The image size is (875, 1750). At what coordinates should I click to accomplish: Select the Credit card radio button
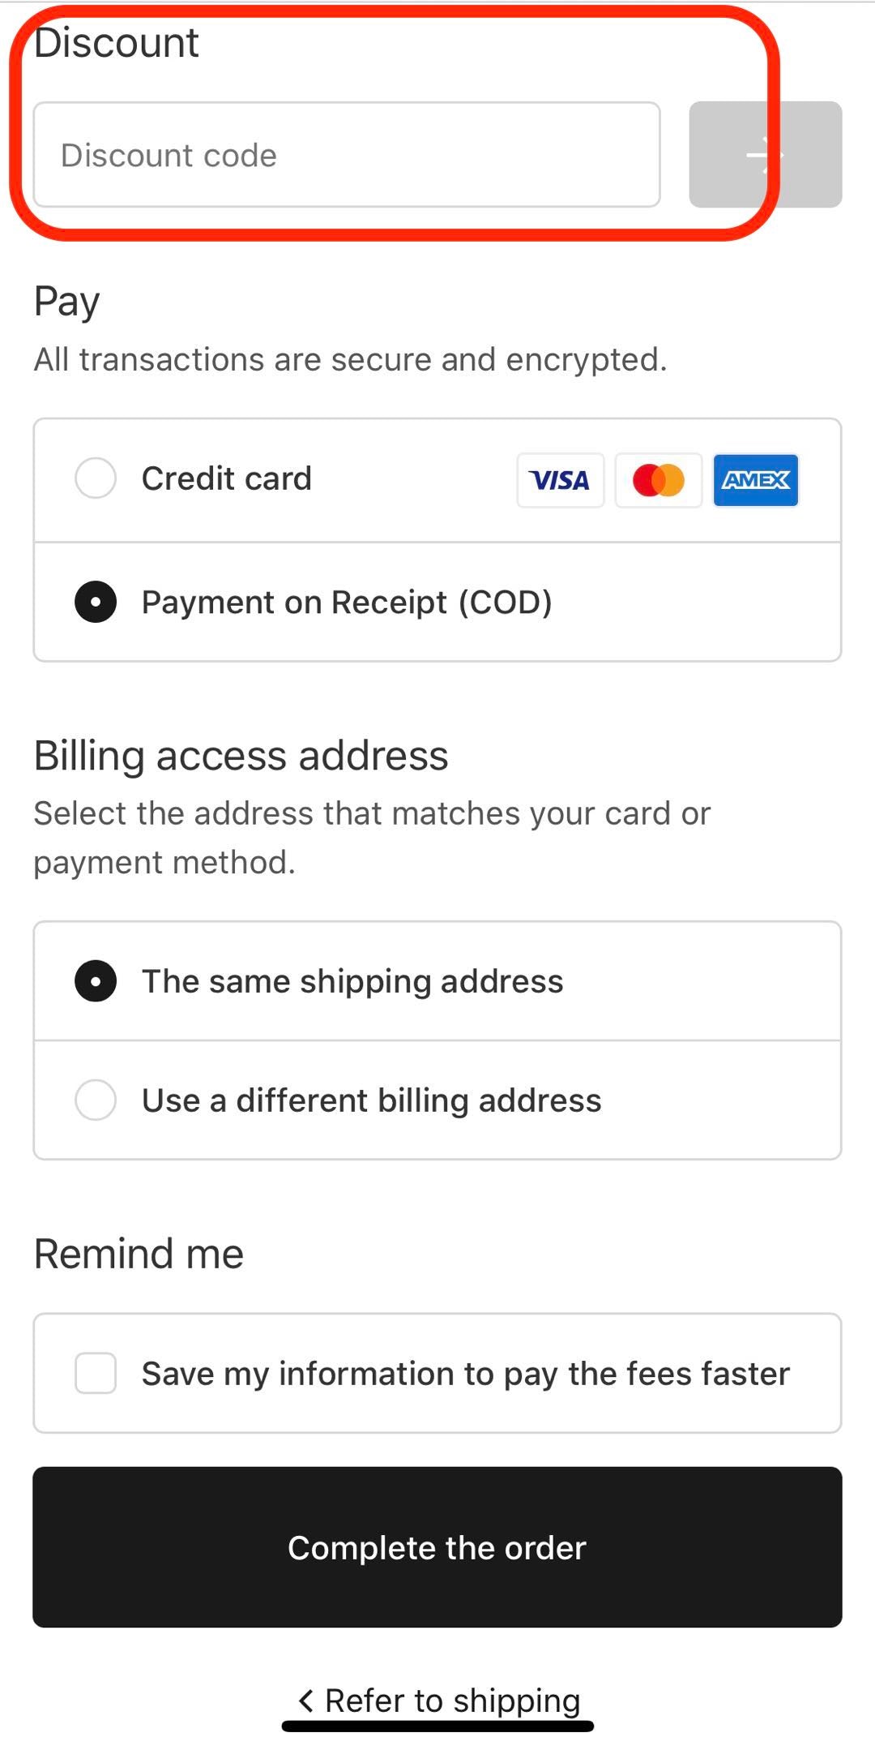(96, 478)
